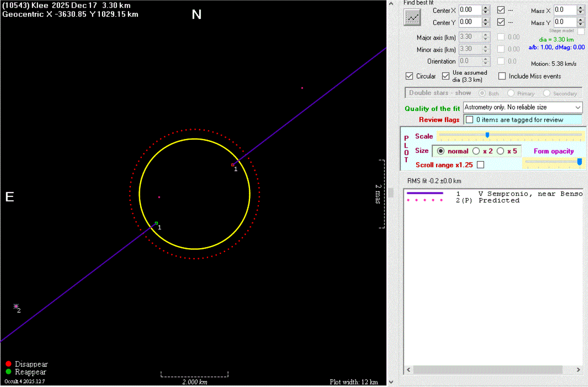Click the down-arrow below the plot scrollbar

(x=391, y=383)
